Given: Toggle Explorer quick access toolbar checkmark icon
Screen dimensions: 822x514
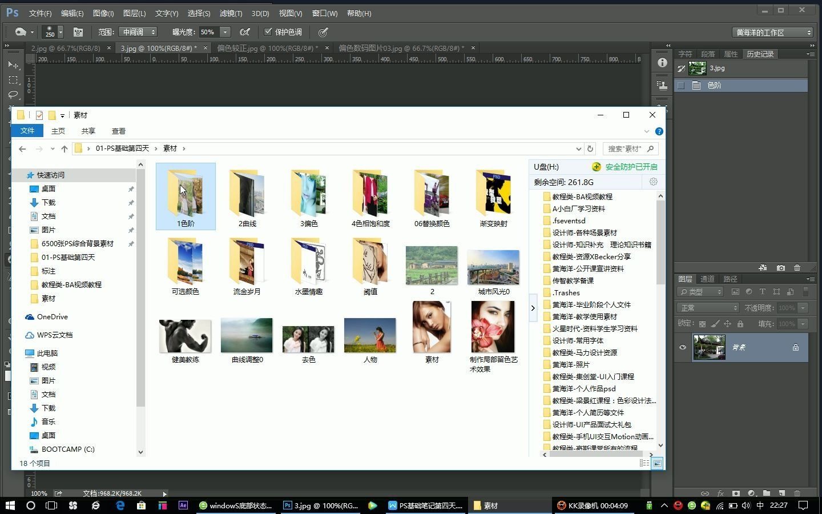Looking at the screenshot, I should [39, 115].
